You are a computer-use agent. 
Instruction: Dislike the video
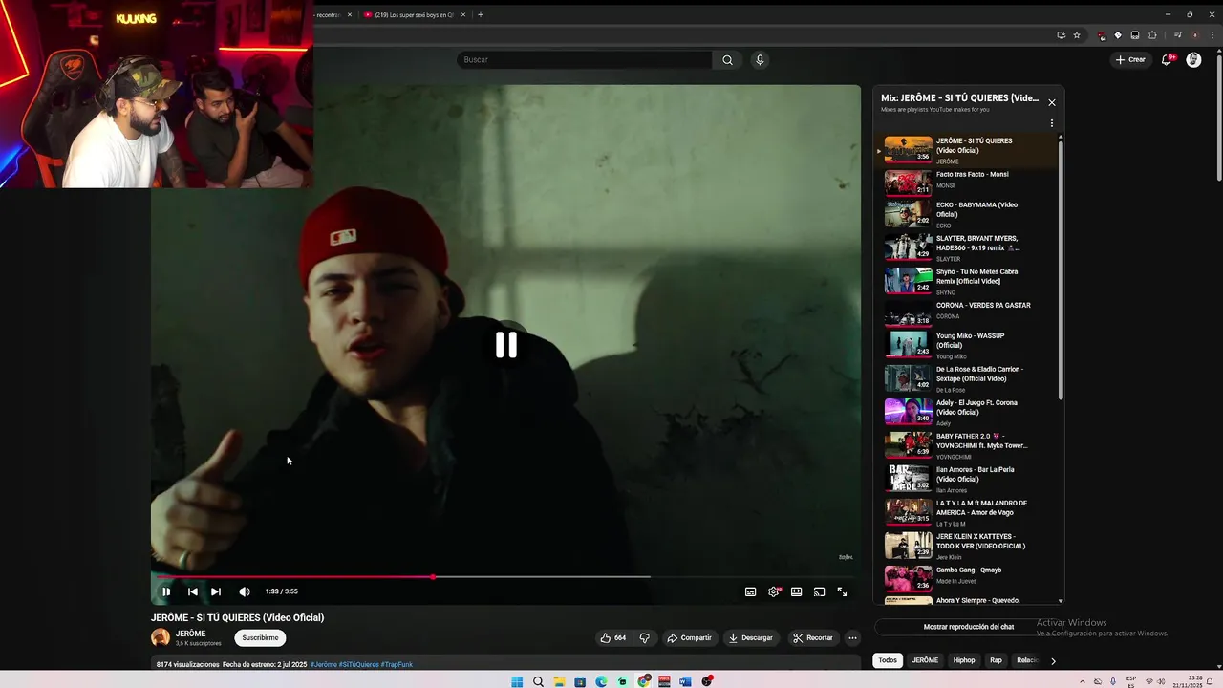645,637
